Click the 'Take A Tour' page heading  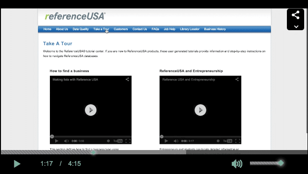(58, 44)
